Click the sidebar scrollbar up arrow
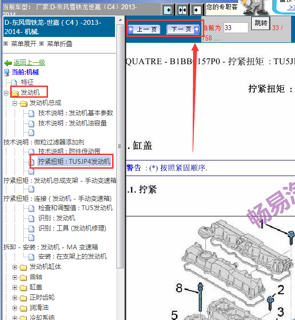The height and width of the screenshot is (320, 295). tap(120, 20)
